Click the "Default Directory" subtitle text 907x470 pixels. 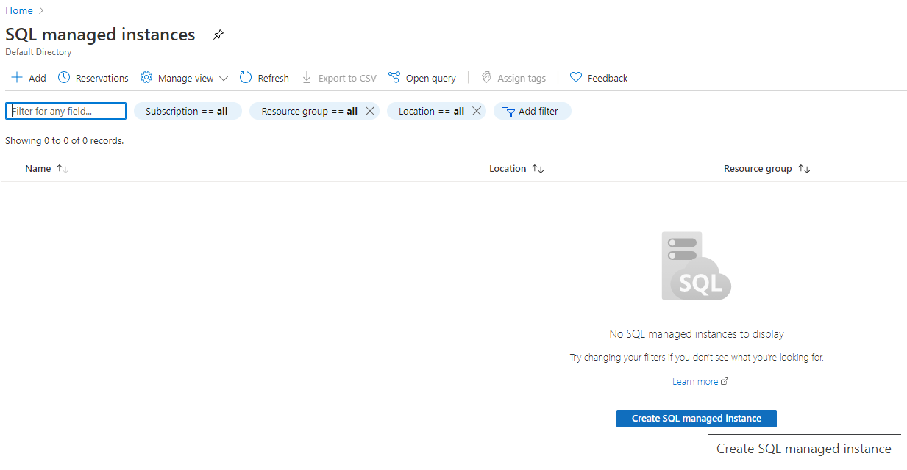point(38,52)
